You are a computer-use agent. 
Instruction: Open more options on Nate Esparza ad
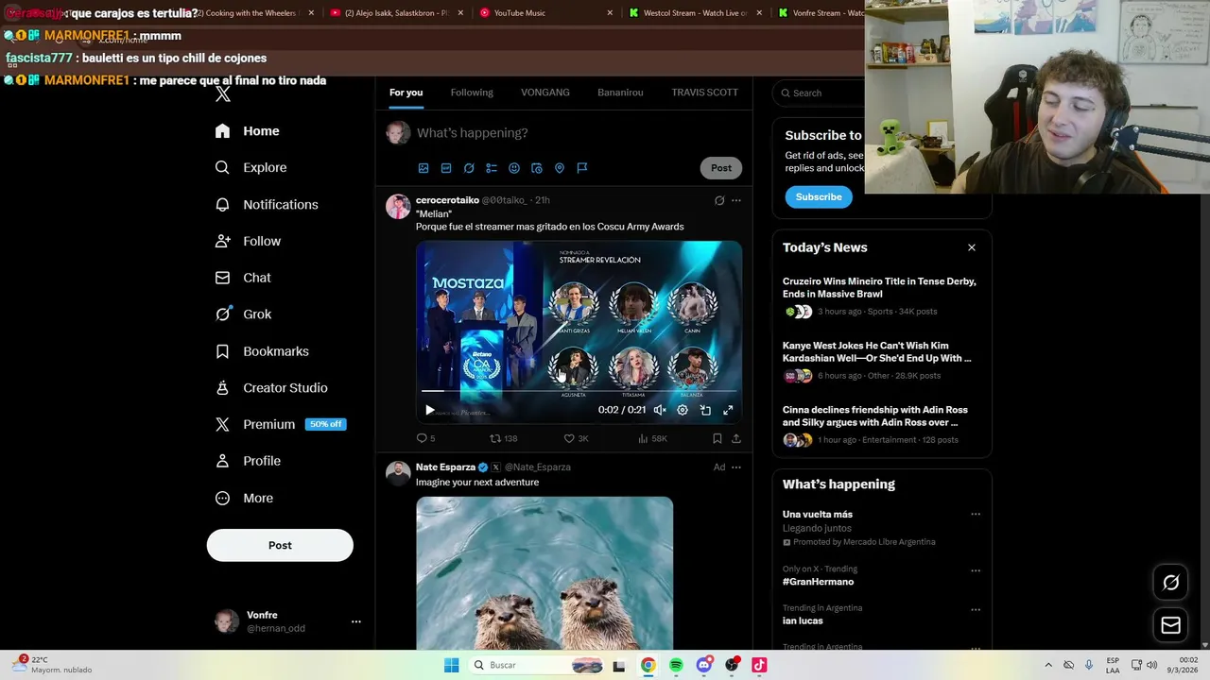click(736, 467)
